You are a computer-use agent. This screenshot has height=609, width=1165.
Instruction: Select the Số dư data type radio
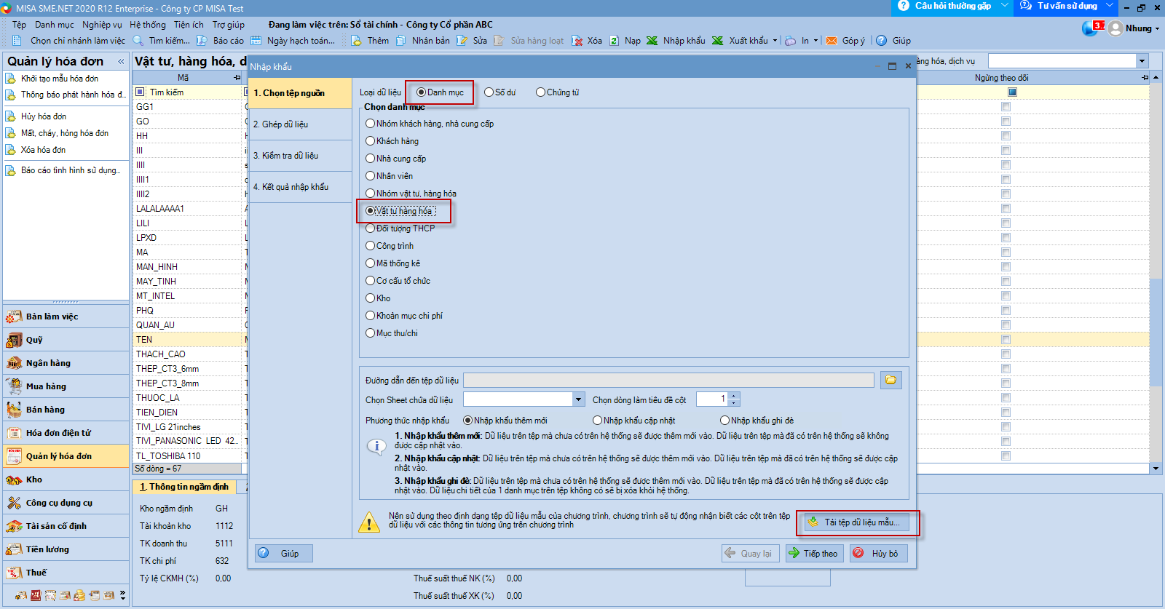(x=489, y=92)
